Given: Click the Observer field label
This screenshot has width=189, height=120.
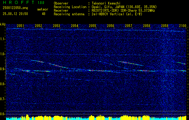Looking at the screenshot, I should [x=61, y=3].
